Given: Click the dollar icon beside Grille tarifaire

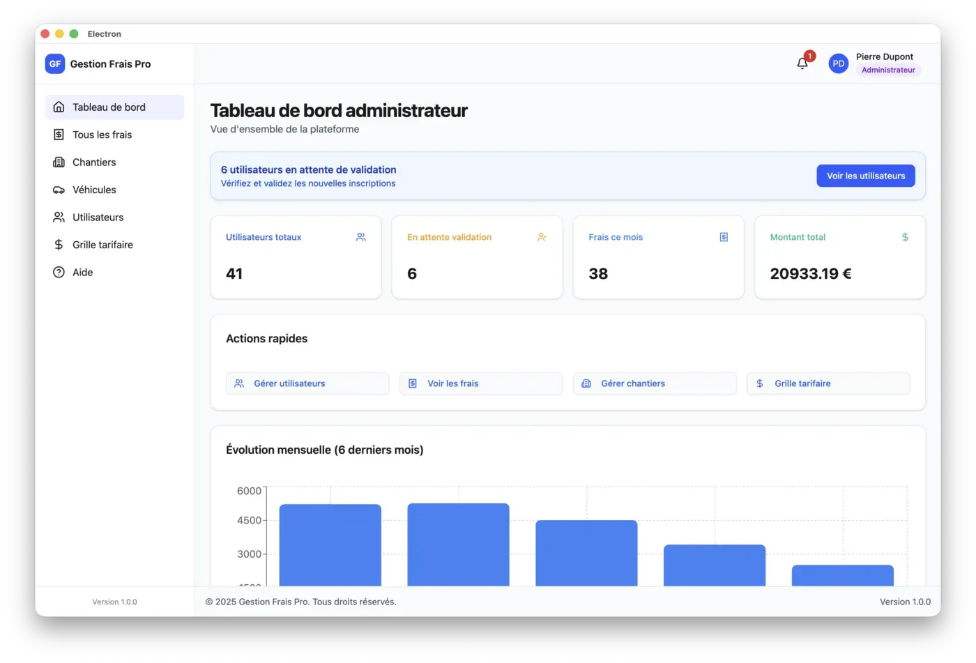Looking at the screenshot, I should (59, 245).
